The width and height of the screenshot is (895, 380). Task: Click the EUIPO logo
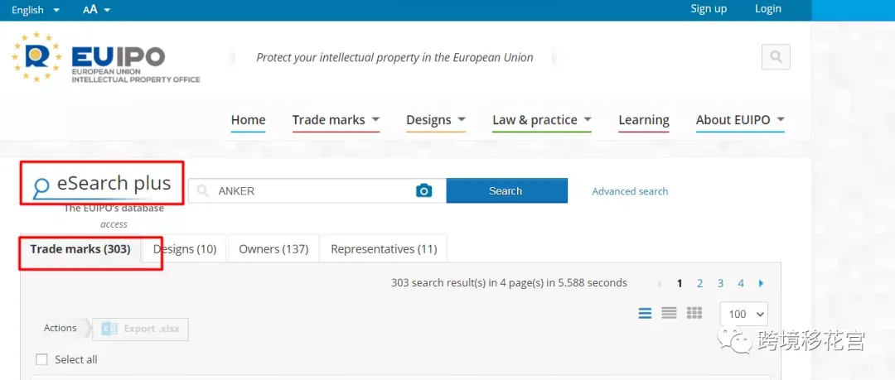105,57
